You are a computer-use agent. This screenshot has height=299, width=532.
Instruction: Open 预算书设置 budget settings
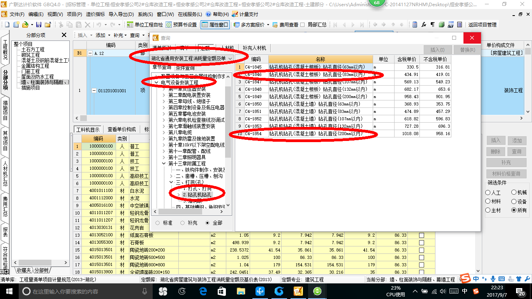tap(181, 25)
